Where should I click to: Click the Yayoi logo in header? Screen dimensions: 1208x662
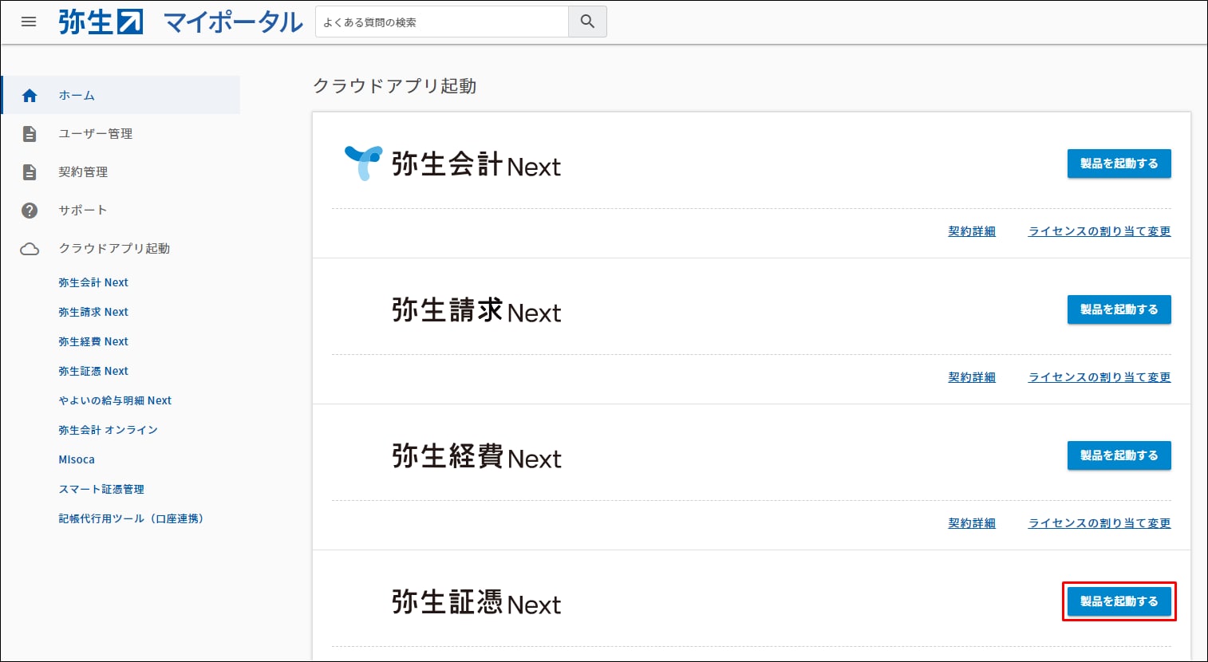tap(101, 22)
